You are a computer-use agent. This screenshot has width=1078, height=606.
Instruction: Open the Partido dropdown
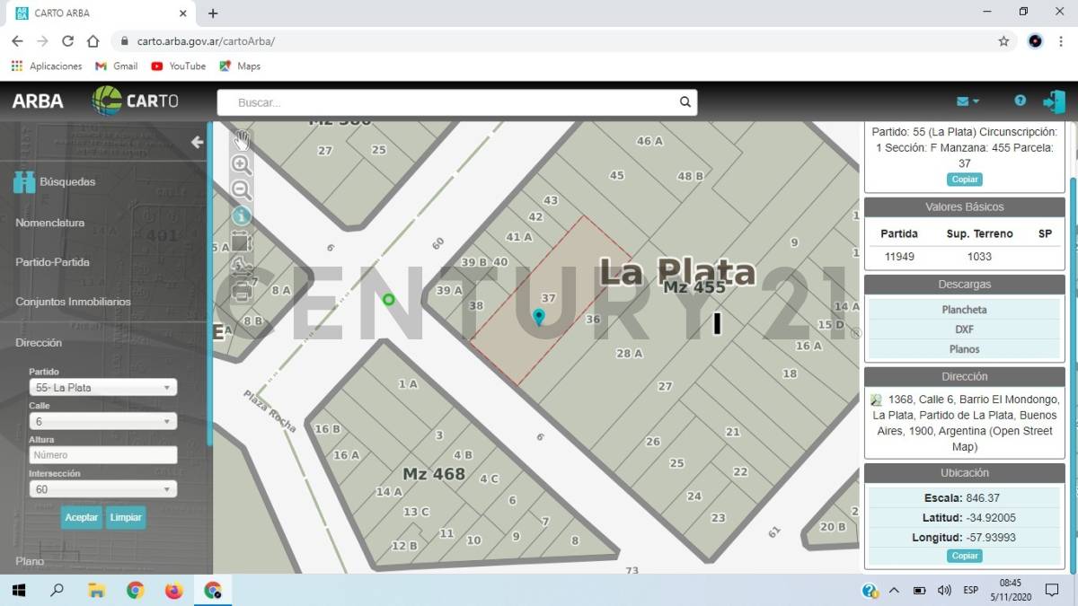click(x=102, y=388)
